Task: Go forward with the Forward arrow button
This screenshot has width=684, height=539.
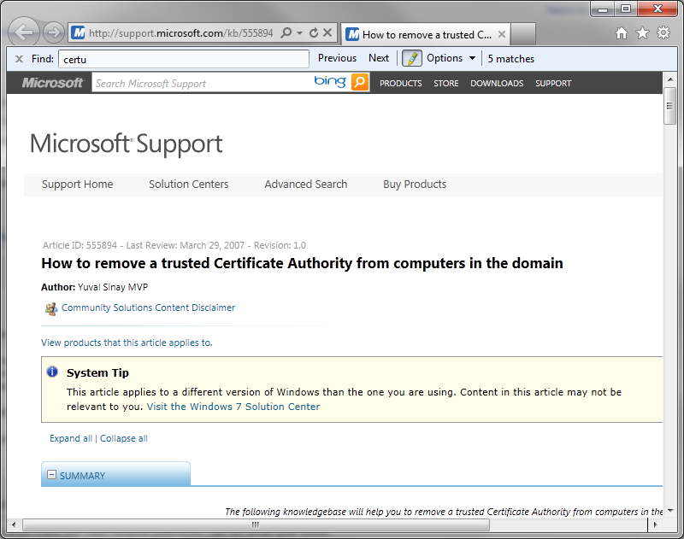Action: click(x=54, y=32)
